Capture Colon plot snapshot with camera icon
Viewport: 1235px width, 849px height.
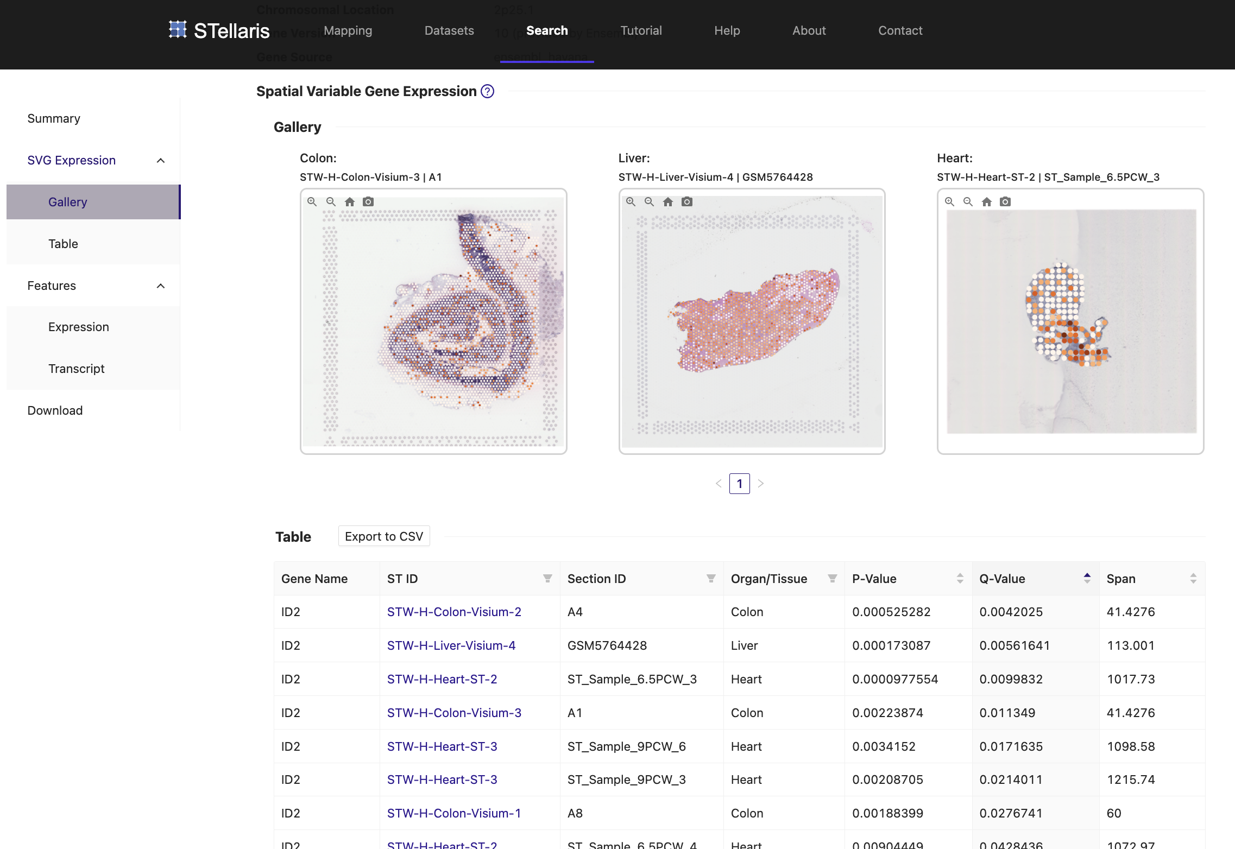[368, 201]
